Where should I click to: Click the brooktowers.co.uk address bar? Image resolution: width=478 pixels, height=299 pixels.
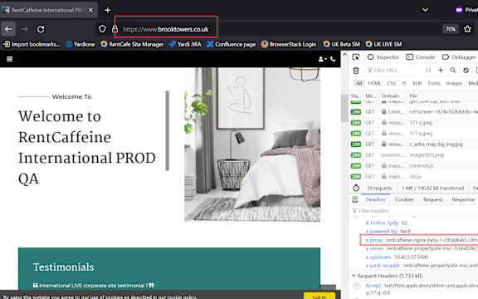coord(268,29)
